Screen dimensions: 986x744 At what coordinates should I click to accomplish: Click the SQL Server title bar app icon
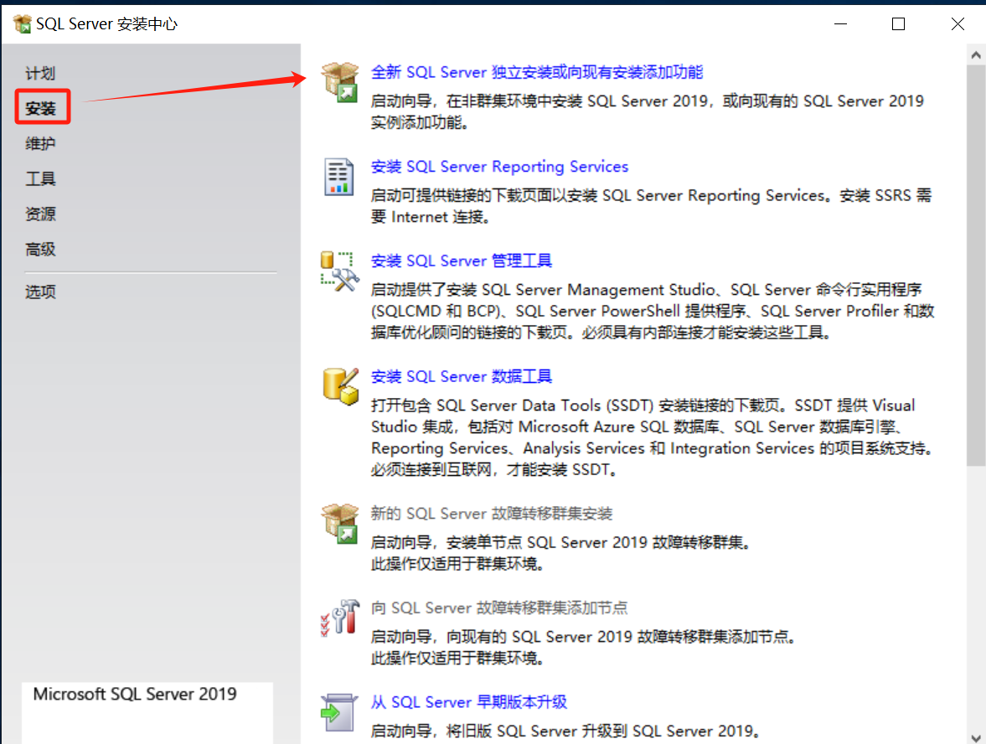click(x=22, y=24)
